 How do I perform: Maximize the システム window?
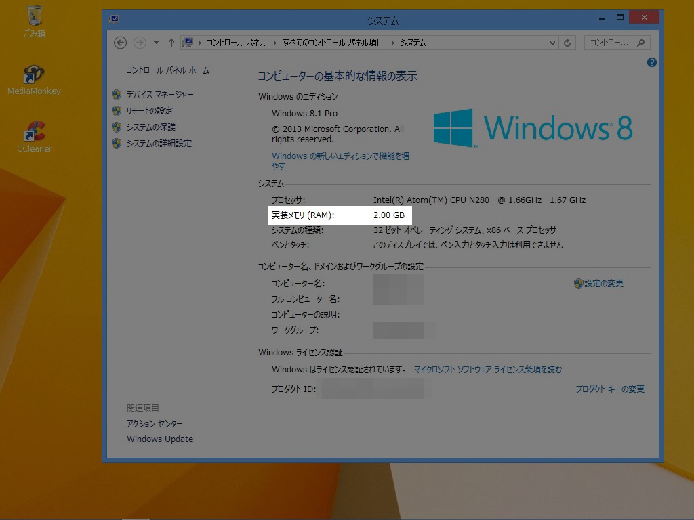pyautogui.click(x=620, y=18)
